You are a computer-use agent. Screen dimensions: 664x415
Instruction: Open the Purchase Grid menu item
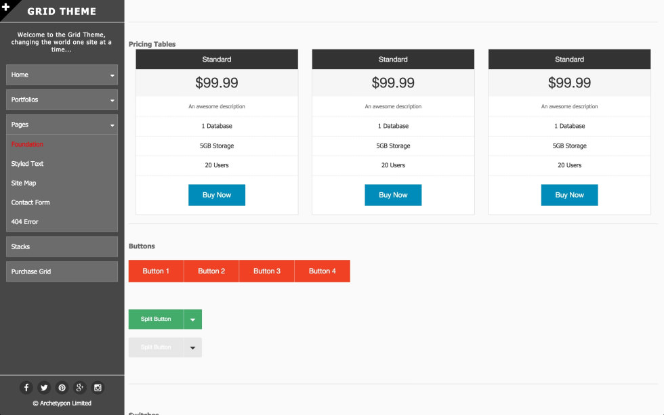point(62,271)
